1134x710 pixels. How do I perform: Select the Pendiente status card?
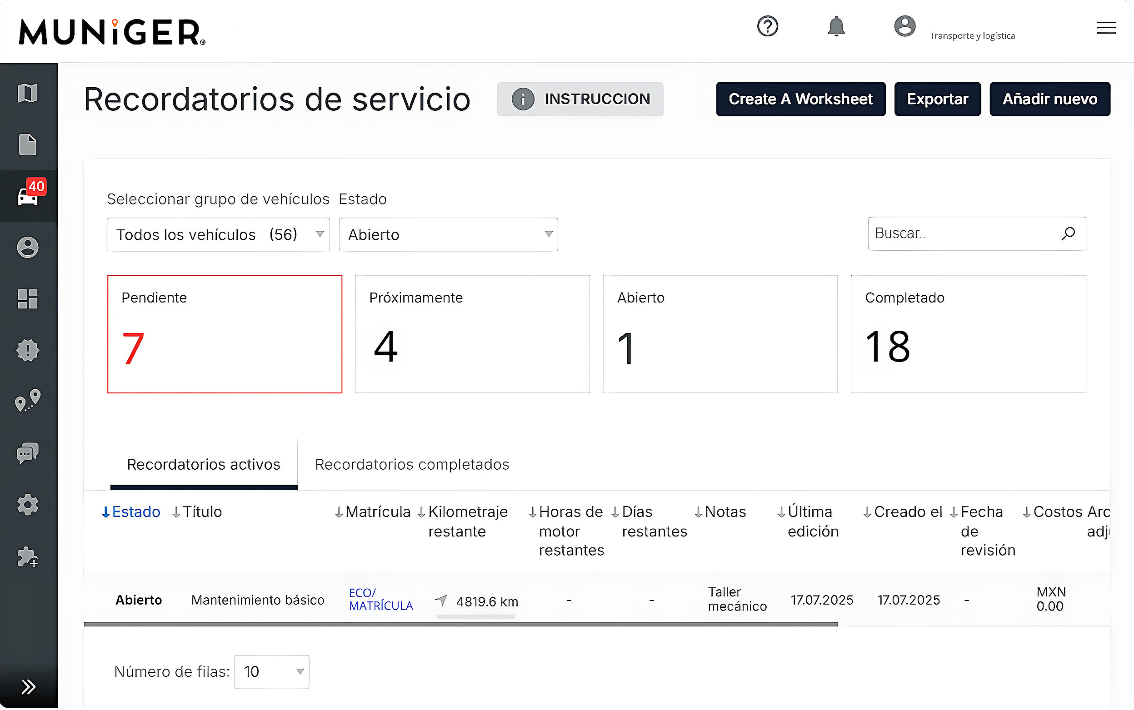(225, 333)
